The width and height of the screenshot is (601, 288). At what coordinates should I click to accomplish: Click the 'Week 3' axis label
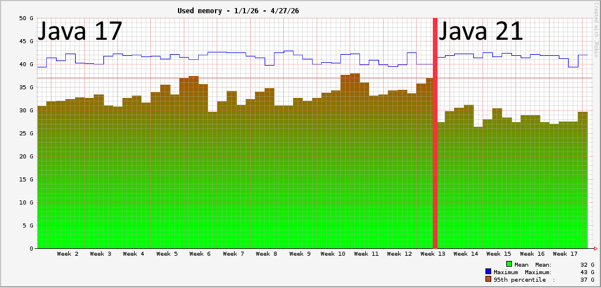click(x=101, y=254)
